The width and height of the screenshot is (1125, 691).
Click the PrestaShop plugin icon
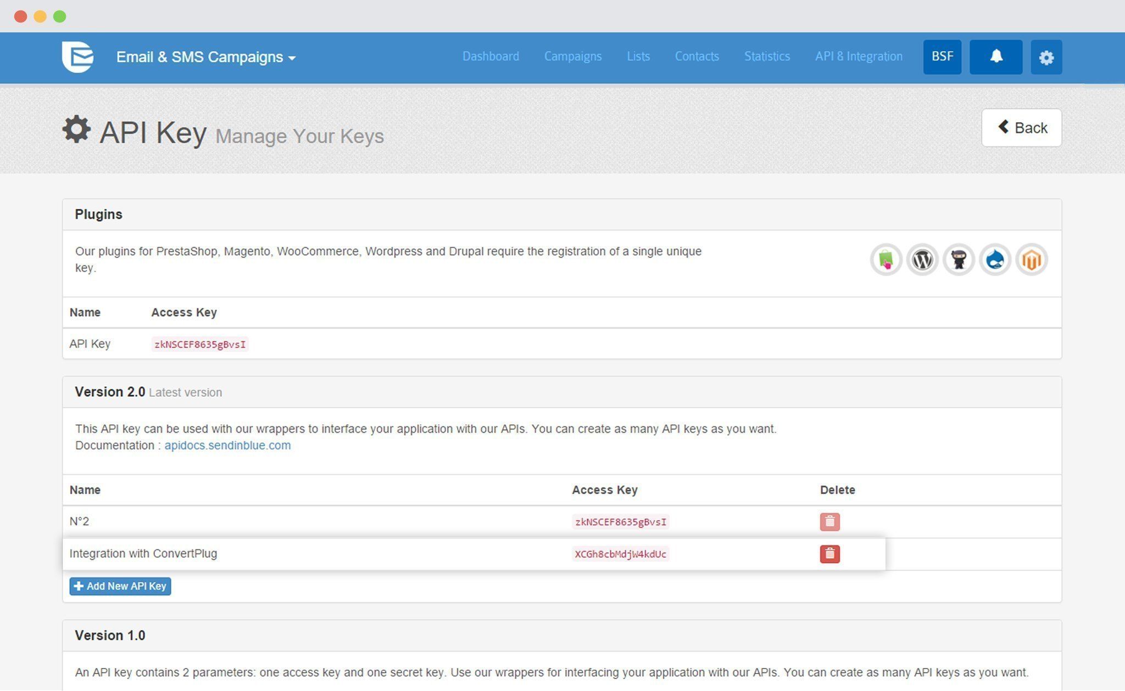point(886,260)
